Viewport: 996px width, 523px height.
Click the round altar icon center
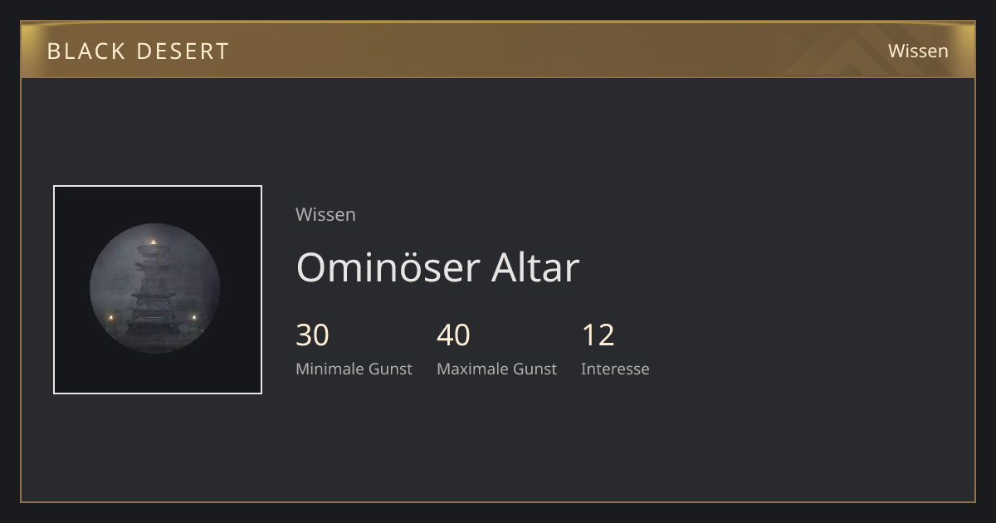[x=154, y=289]
